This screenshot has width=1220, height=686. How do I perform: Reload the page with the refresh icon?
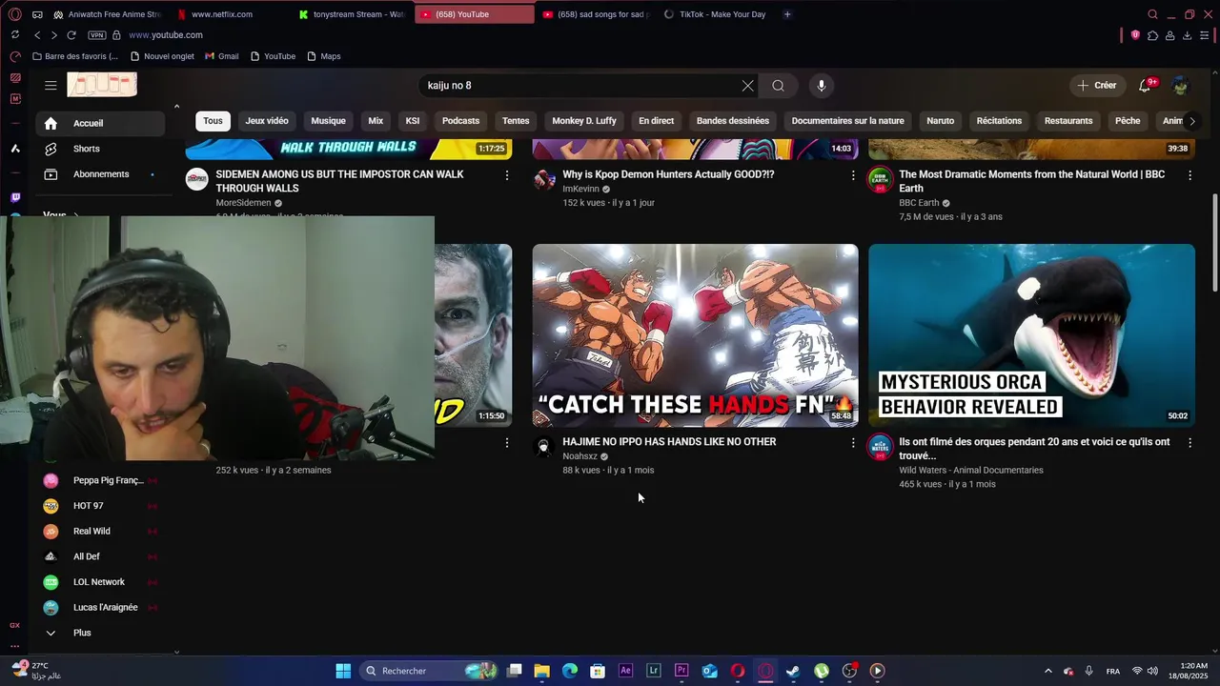tap(71, 35)
